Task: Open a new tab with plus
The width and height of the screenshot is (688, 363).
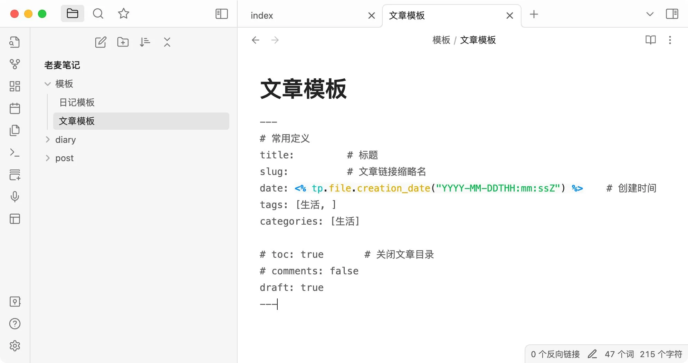Action: (534, 14)
